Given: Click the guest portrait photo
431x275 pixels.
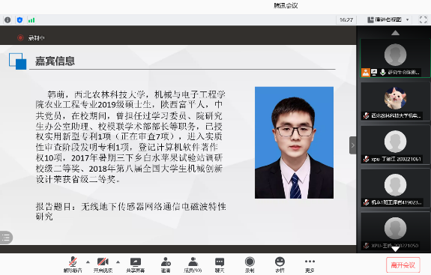Looking at the screenshot, I should click(x=294, y=142).
